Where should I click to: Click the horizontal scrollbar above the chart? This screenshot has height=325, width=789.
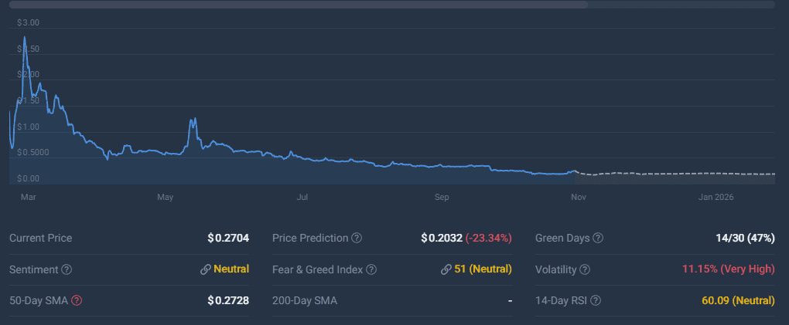pos(294,5)
